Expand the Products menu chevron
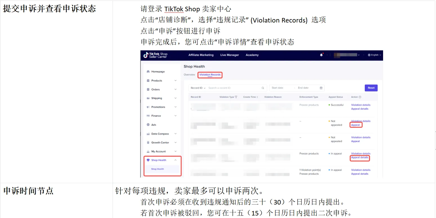Screen dimensions: 436x218 click(175, 81)
